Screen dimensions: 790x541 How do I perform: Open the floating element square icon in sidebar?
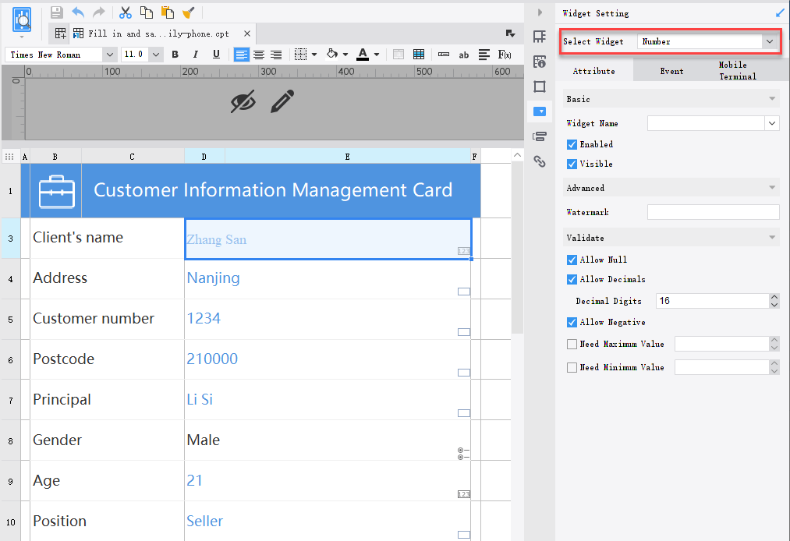coord(540,87)
